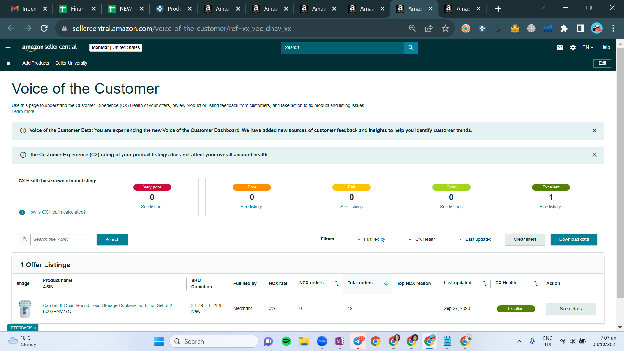
Task: Switch to the Finan browser tab
Action: [77, 9]
